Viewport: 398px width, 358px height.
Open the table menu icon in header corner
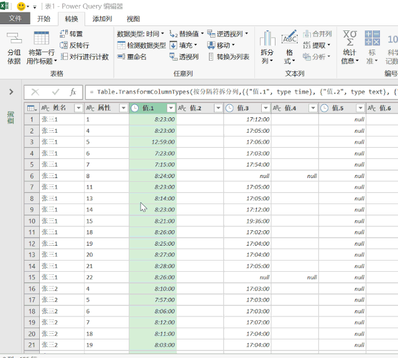point(32,108)
